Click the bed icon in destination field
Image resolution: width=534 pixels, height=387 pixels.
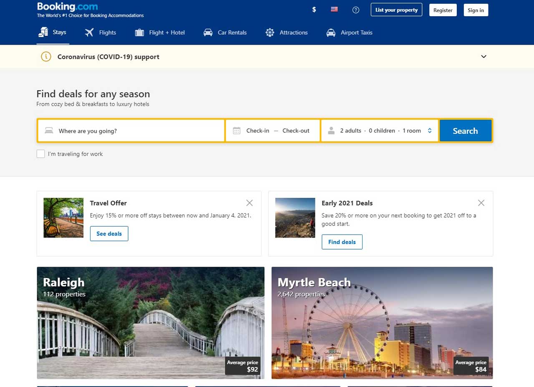tap(49, 131)
